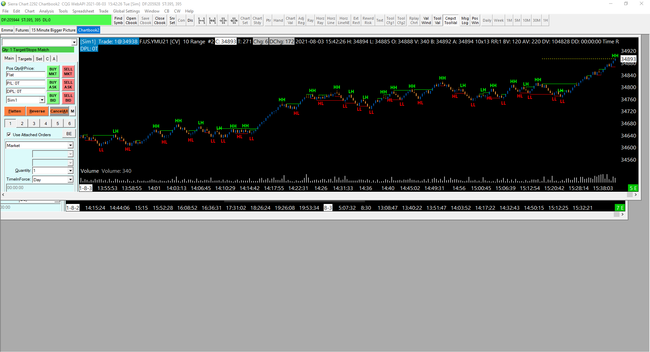Expand the Sim1 account dropdown
The height and width of the screenshot is (352, 650).
click(42, 100)
